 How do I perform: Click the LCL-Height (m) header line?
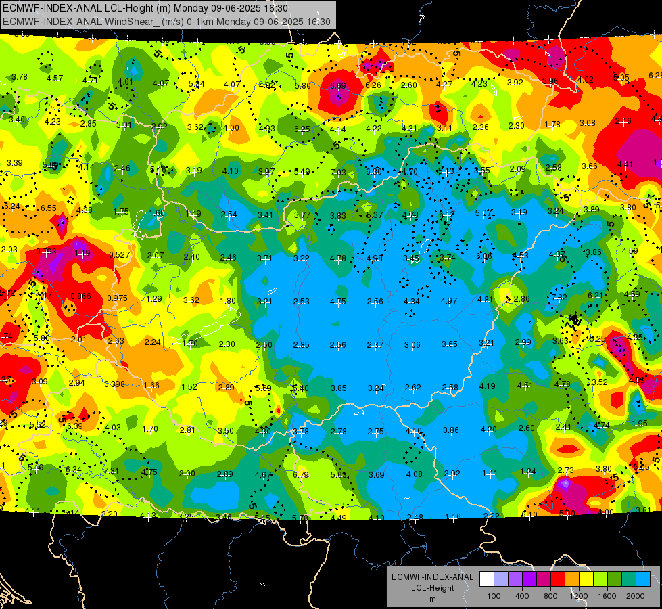[x=145, y=8]
